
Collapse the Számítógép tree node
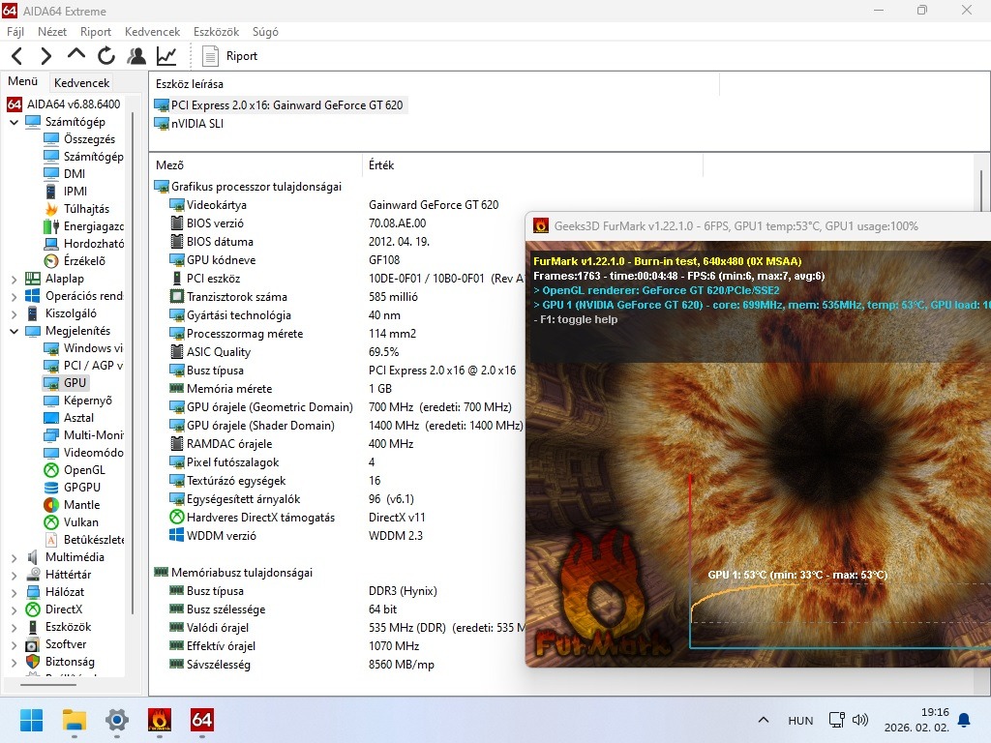point(14,122)
